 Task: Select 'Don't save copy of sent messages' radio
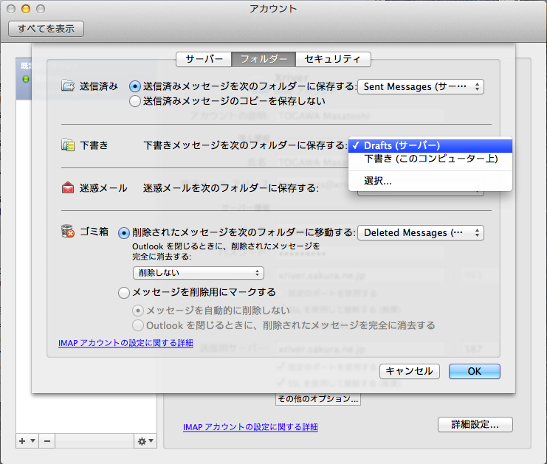coord(135,101)
